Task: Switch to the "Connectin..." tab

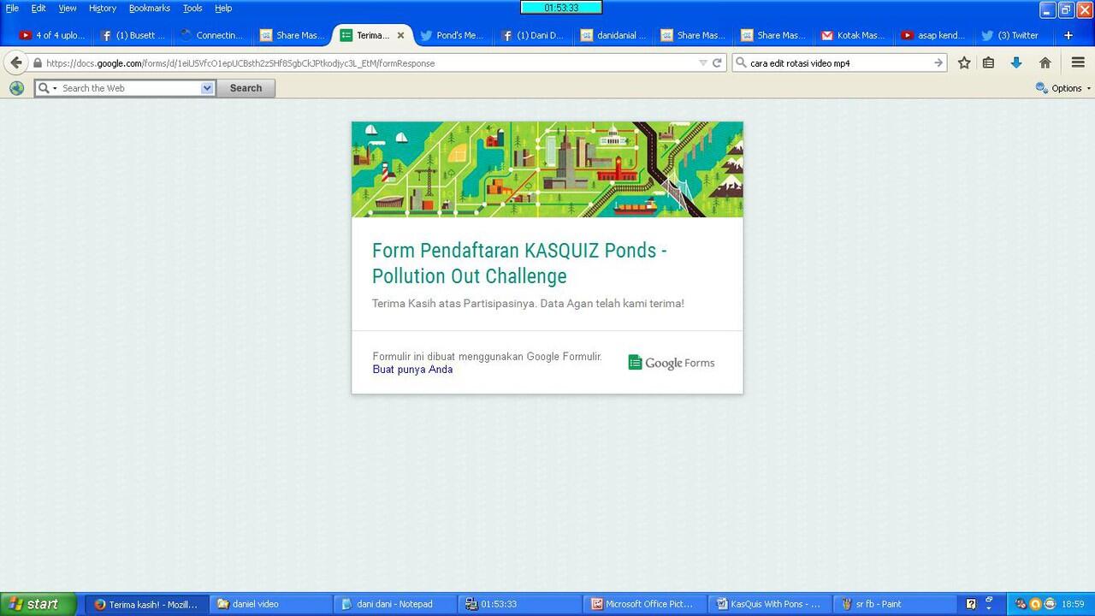Action: click(x=213, y=35)
